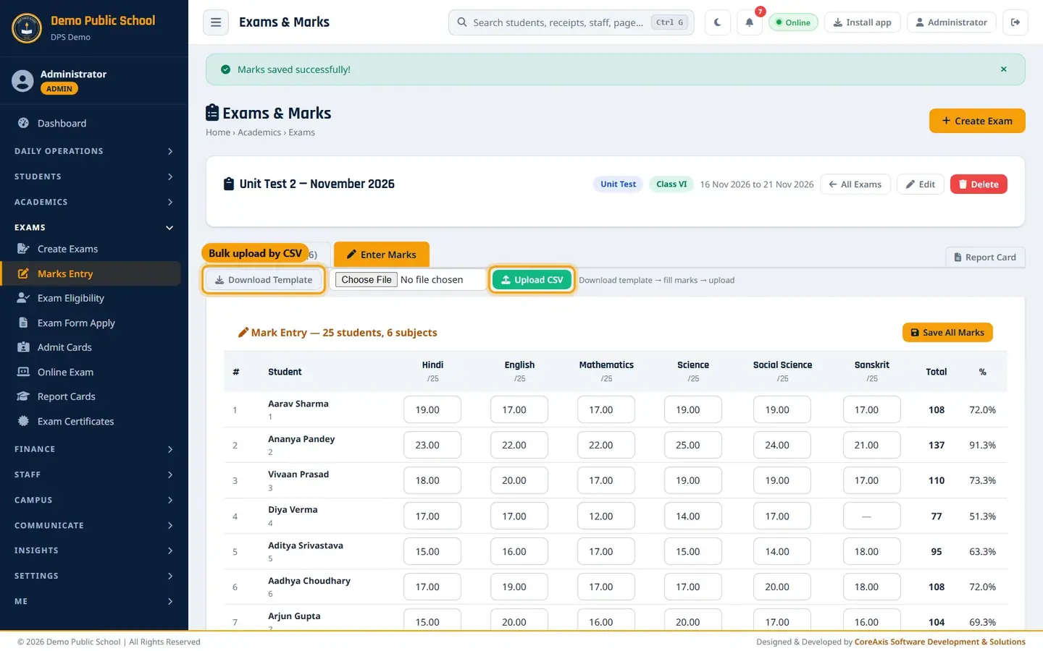
Task: Click Upload CSV button
Action: [532, 280]
